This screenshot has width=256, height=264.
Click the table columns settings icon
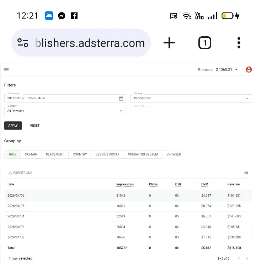point(246,173)
